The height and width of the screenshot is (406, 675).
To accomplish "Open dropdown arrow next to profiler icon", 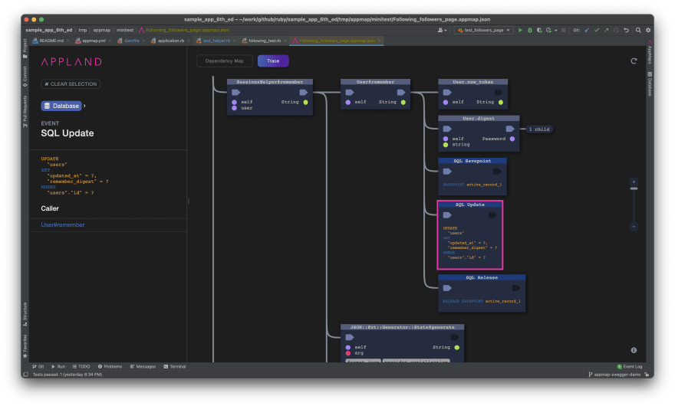I will (556, 30).
